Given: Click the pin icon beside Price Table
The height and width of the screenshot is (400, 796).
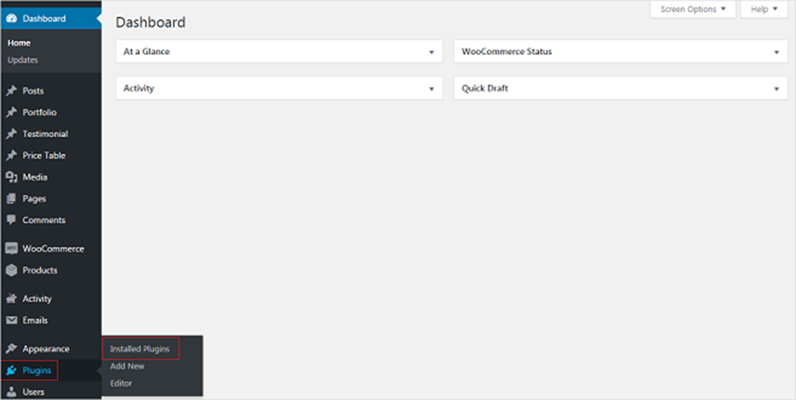Looking at the screenshot, I should 11,156.
